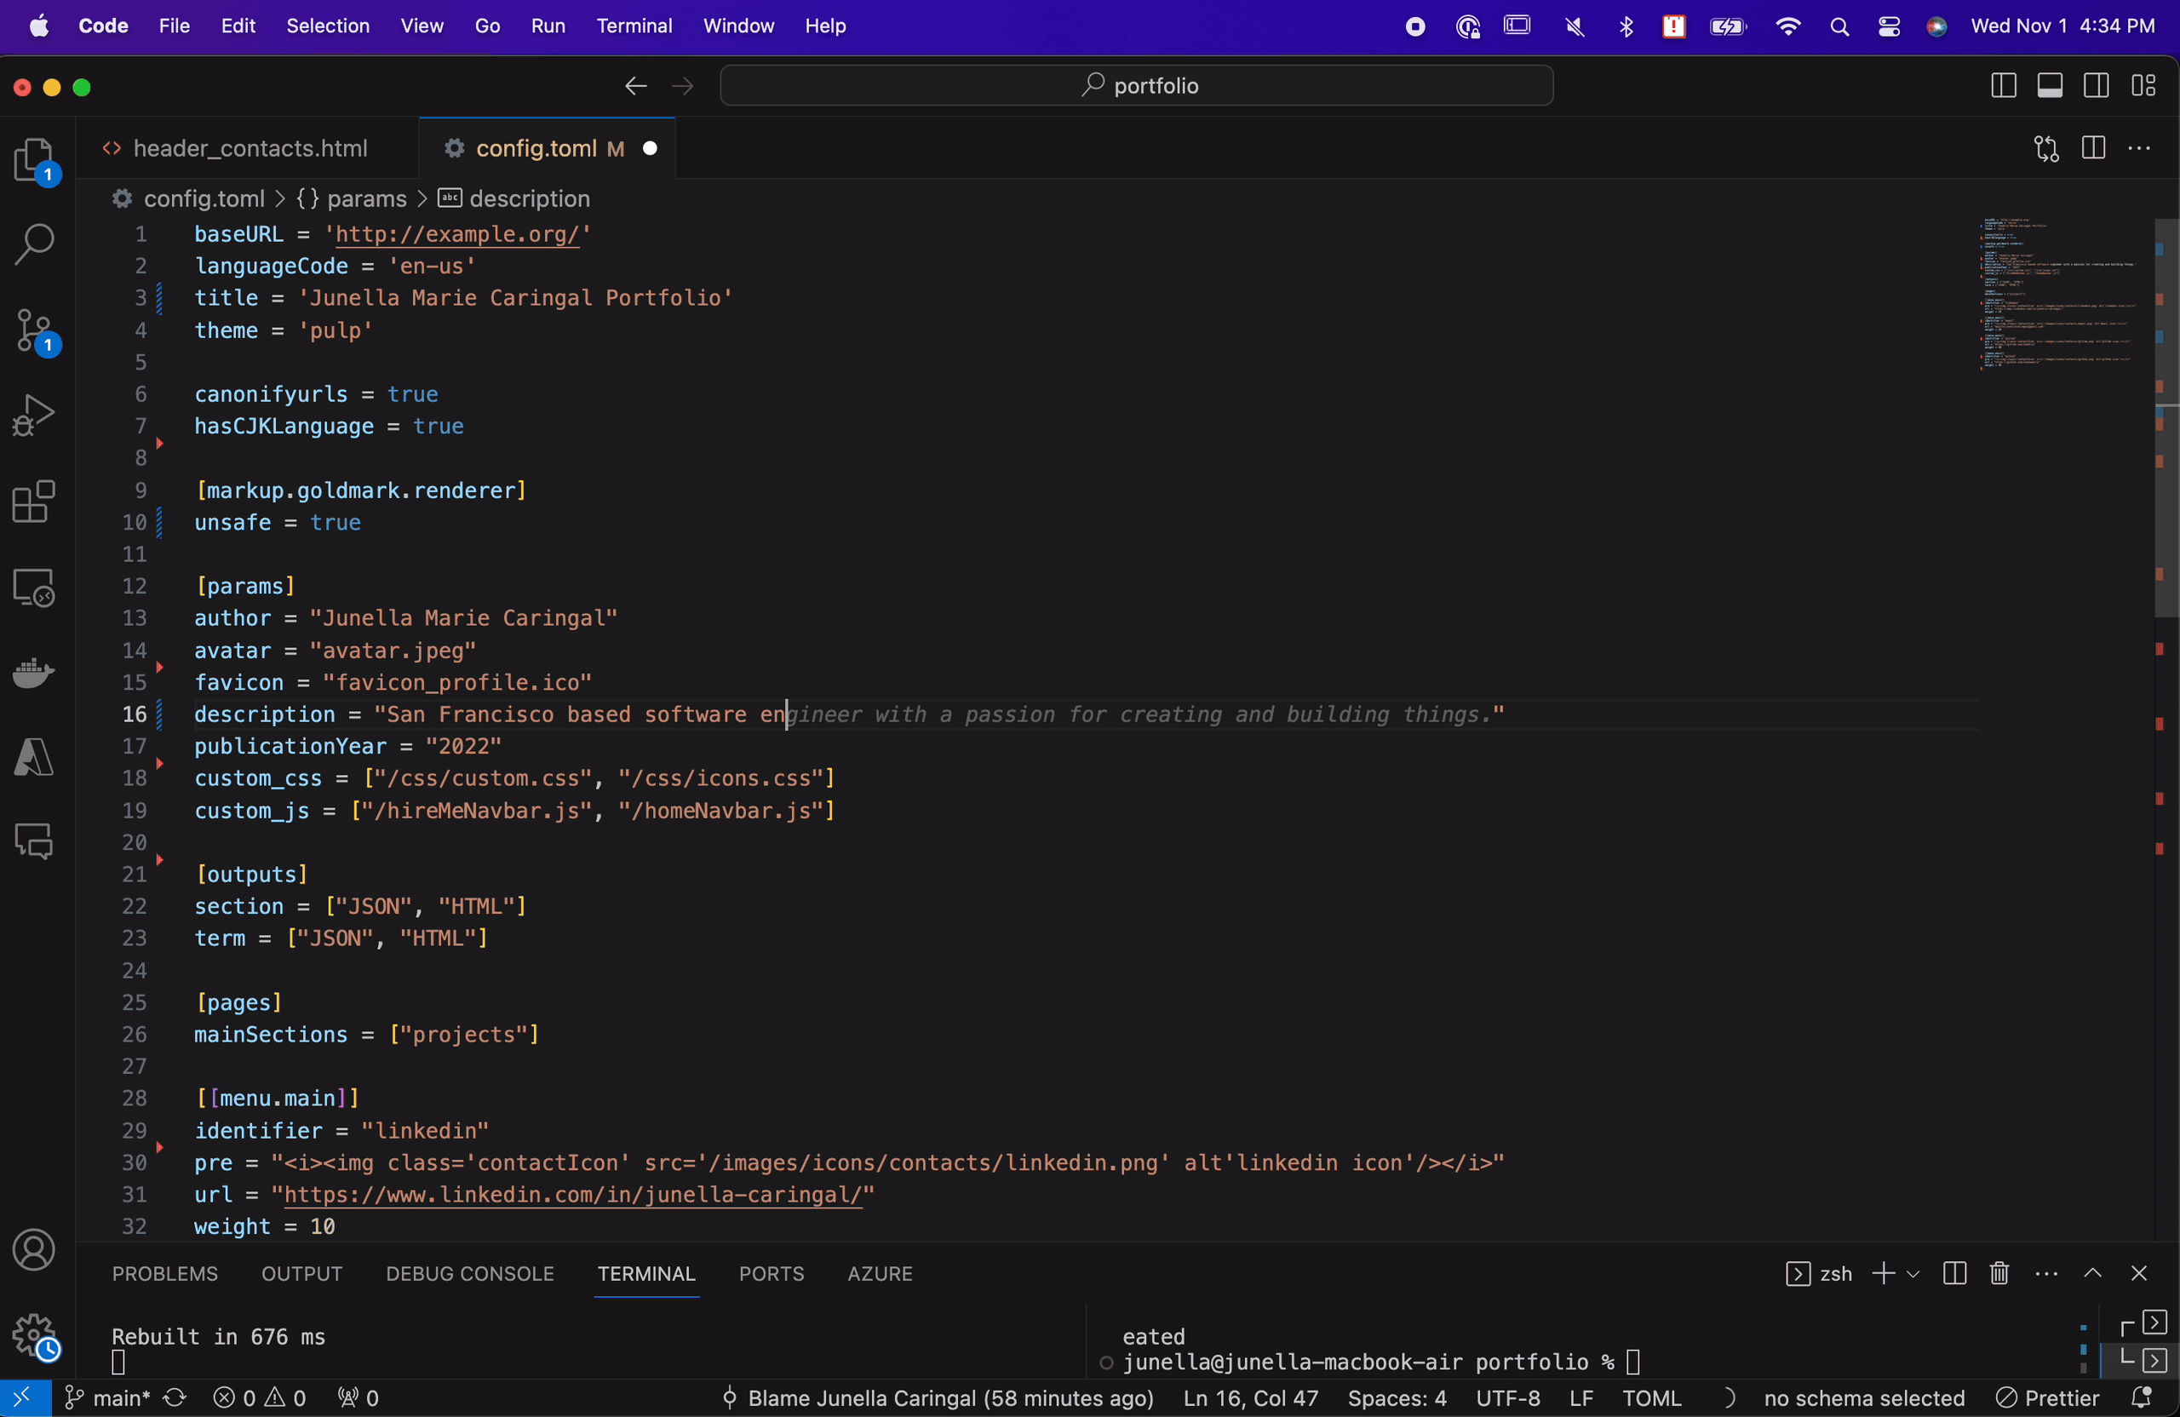This screenshot has width=2180, height=1417.
Task: Open errors and warnings count
Action: (x=260, y=1397)
